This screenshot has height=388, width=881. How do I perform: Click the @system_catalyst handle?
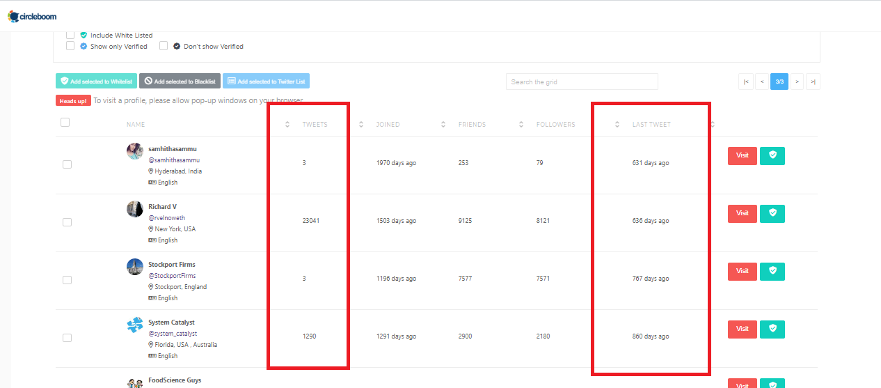click(x=173, y=334)
